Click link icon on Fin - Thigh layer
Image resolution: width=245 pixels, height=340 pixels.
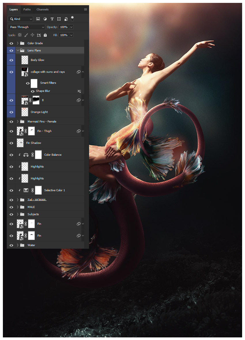(26, 131)
